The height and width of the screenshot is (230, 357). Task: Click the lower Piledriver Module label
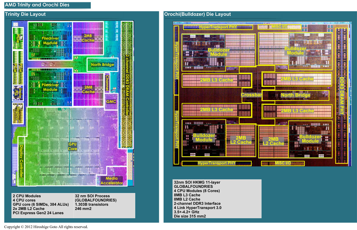[49, 87]
